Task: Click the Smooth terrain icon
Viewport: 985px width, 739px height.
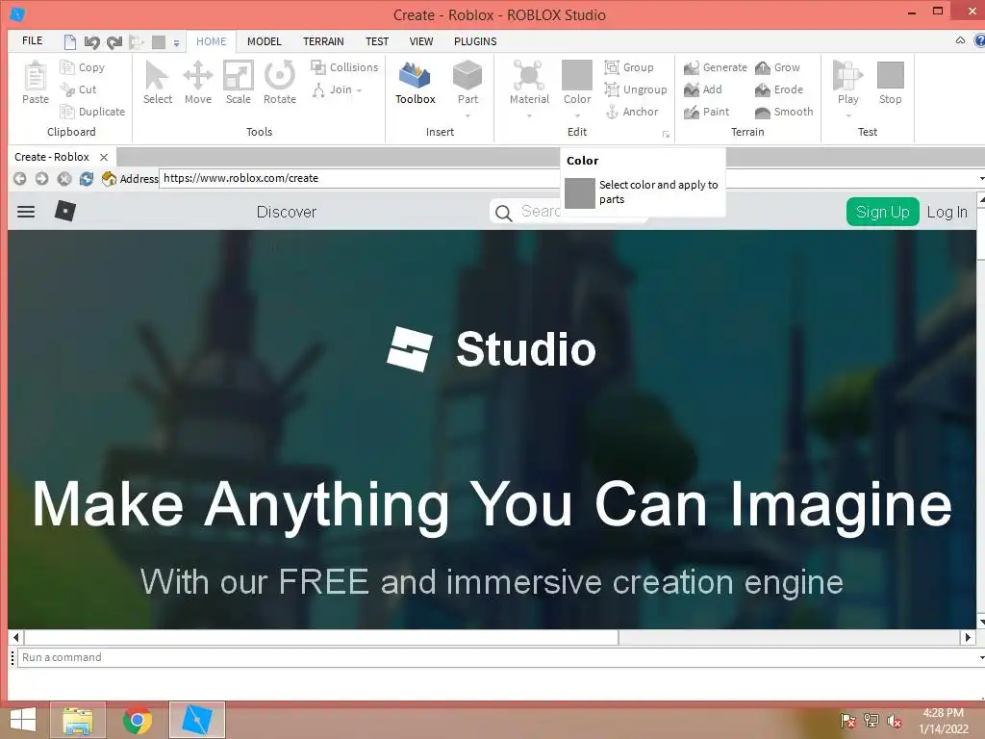Action: (x=763, y=112)
